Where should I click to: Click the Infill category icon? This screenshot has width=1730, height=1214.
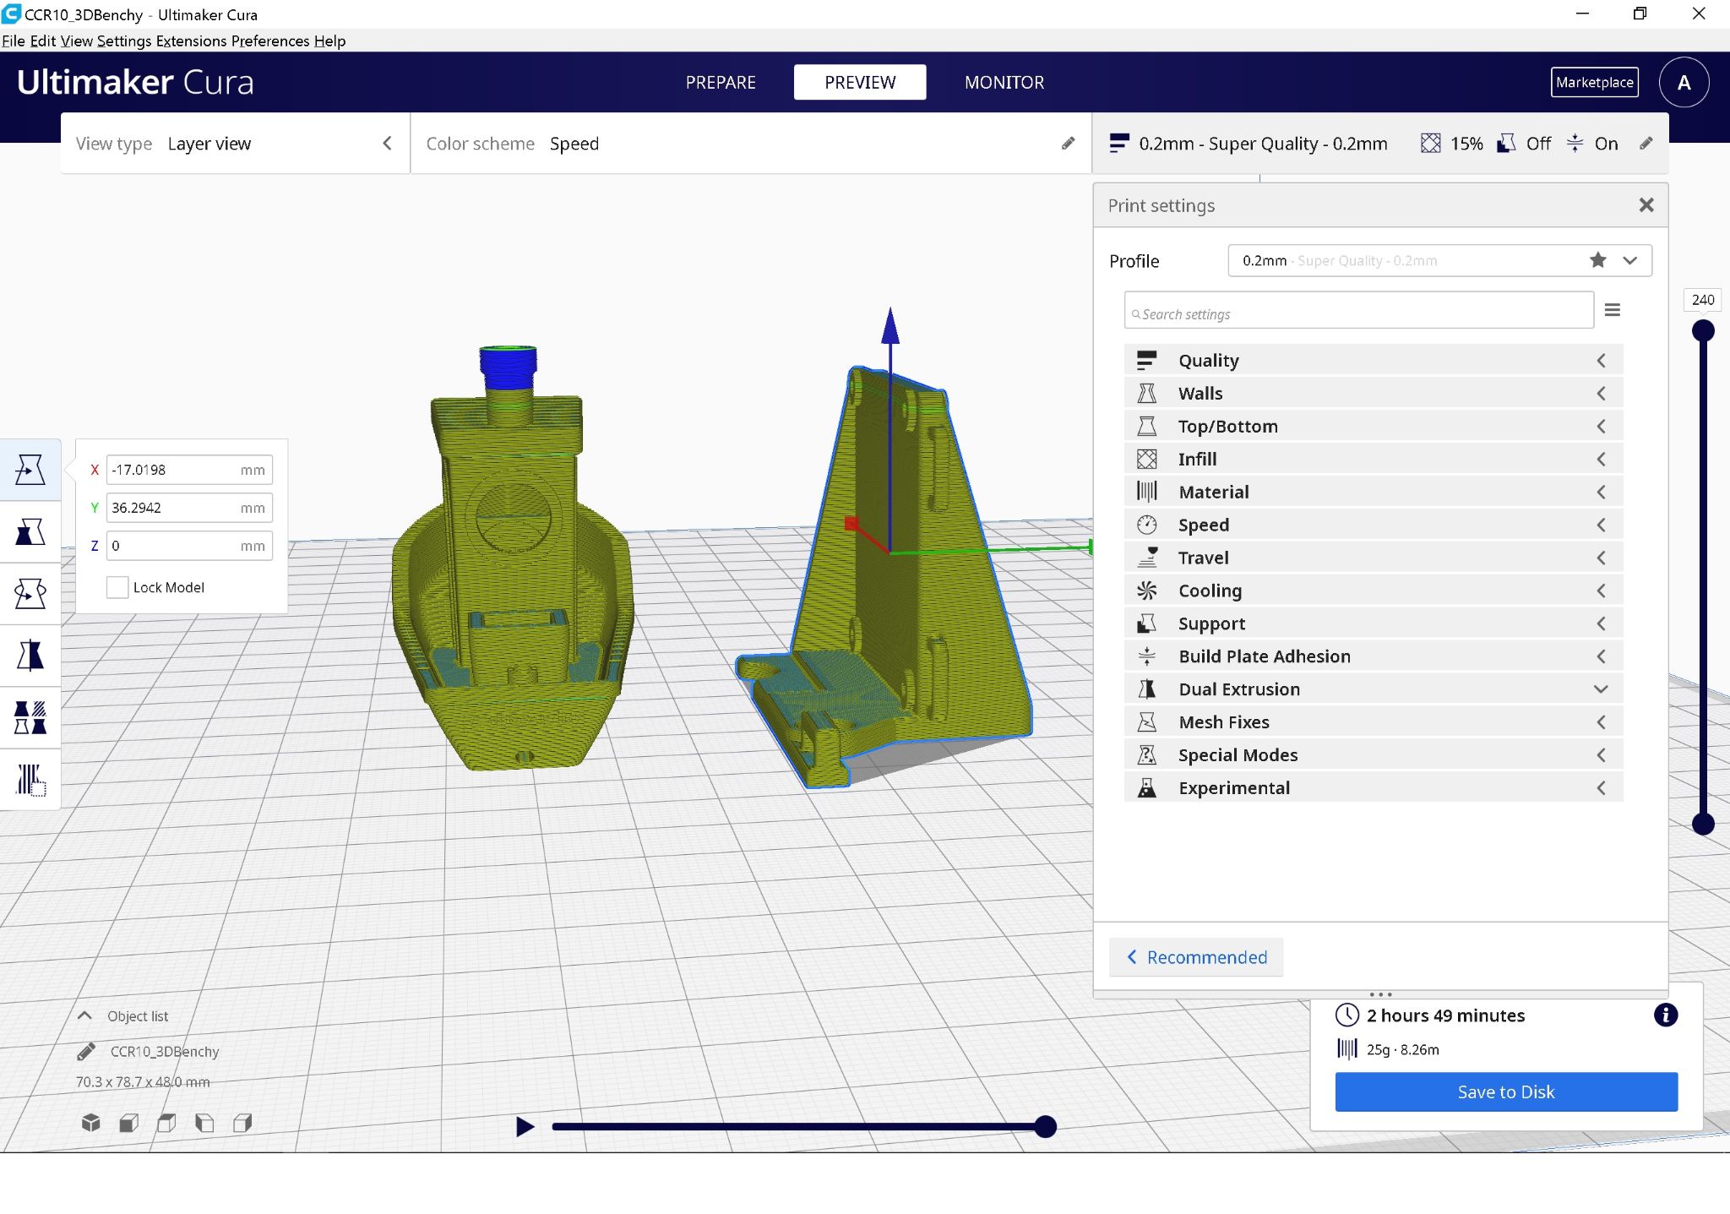coord(1146,459)
